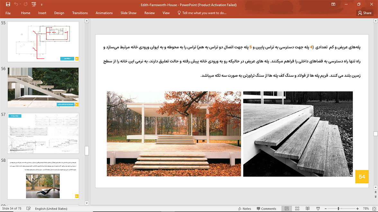Image resolution: width=378 pixels, height=212 pixels.
Task: Switch to Reading View
Action: [x=307, y=208]
